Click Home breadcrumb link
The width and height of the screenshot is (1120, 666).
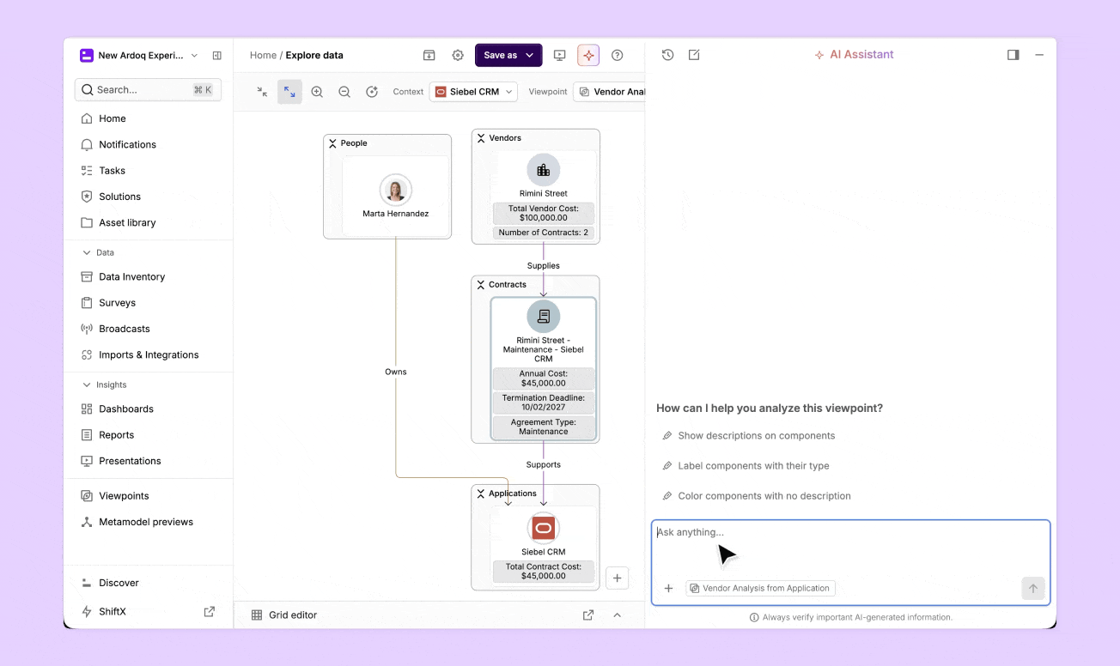pyautogui.click(x=263, y=55)
